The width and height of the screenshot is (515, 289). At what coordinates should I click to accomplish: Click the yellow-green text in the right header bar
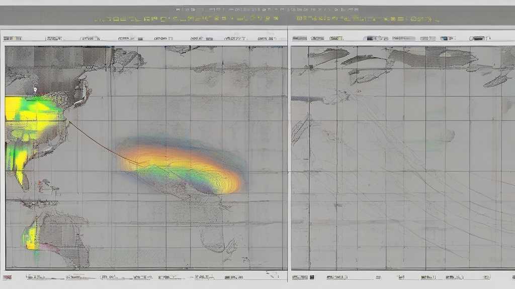pos(367,19)
